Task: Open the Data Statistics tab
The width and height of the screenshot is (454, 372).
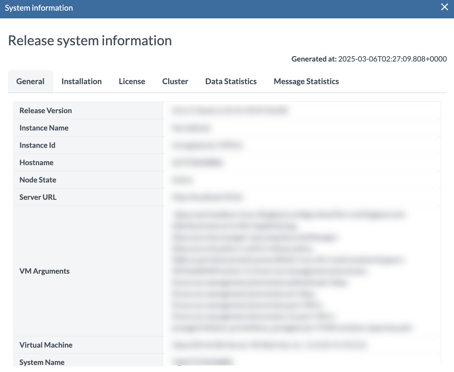Action: [x=231, y=81]
